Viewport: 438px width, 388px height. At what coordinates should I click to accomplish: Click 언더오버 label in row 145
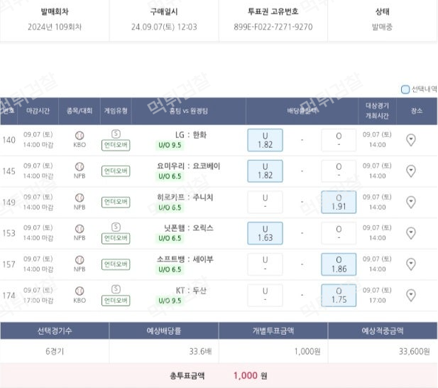point(116,171)
